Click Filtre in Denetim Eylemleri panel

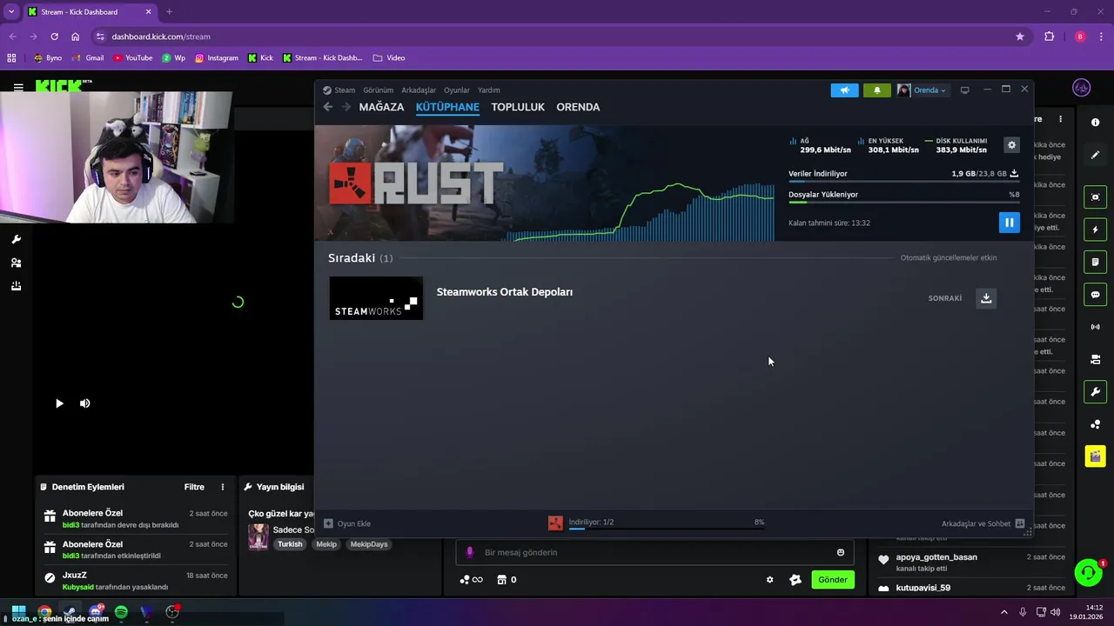tap(194, 487)
